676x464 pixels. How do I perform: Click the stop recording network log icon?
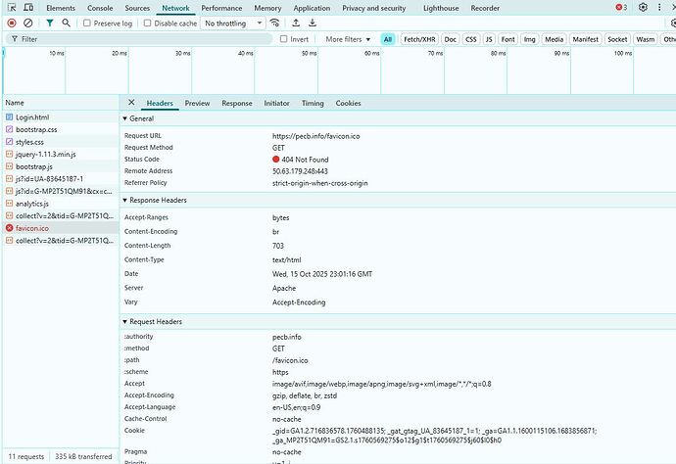click(x=12, y=23)
